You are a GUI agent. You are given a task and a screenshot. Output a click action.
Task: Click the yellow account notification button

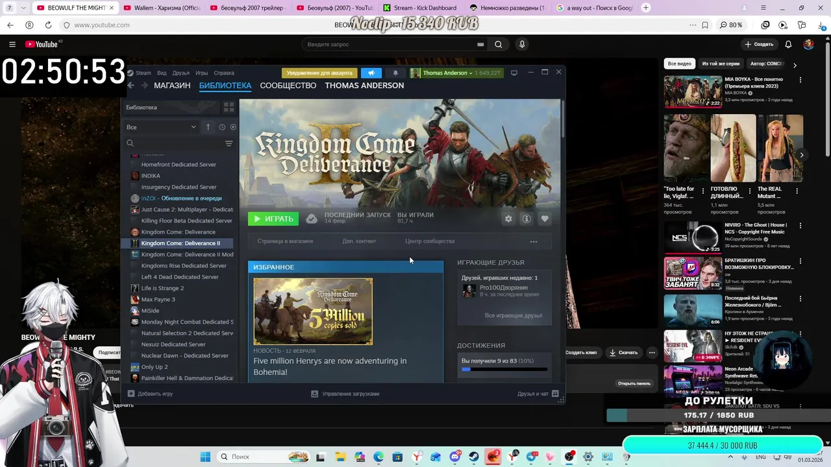pos(320,73)
